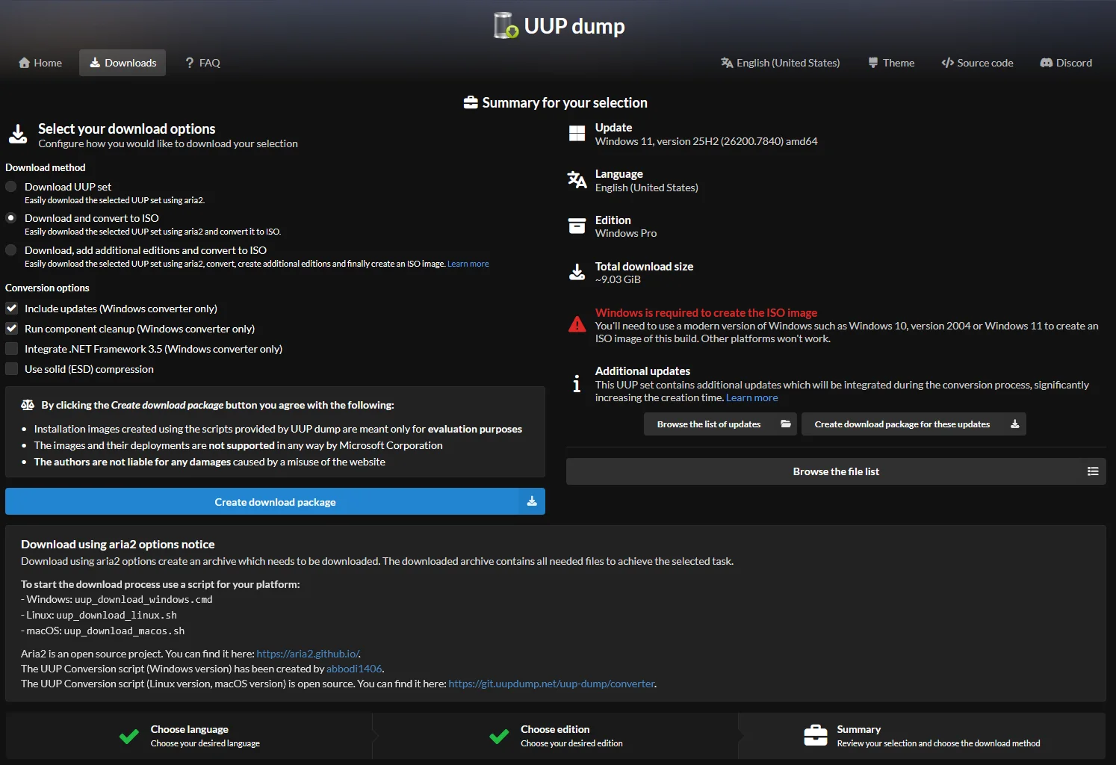Screen dimensions: 1116x765
Task: Enable Integrate .NET Framework 3.5 checkbox
Action: [12, 349]
